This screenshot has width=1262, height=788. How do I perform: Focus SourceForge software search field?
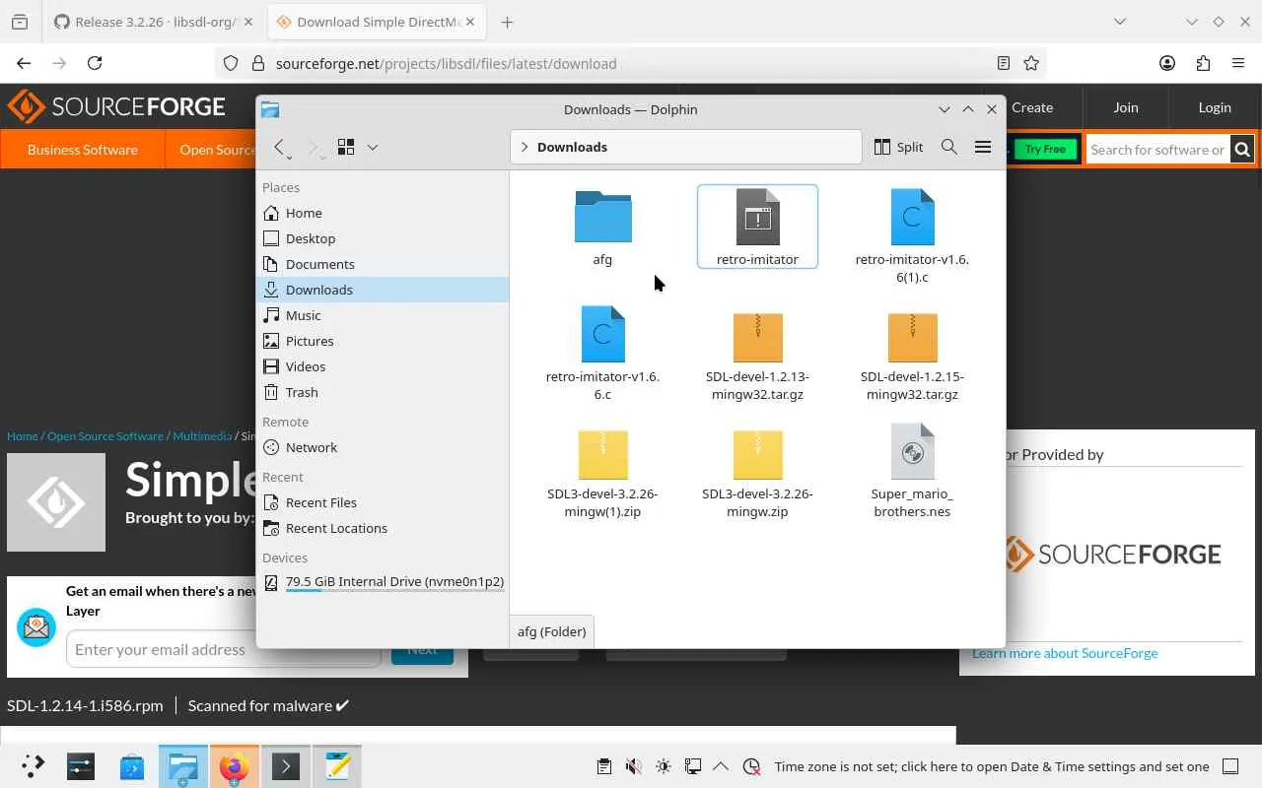[x=1157, y=150]
